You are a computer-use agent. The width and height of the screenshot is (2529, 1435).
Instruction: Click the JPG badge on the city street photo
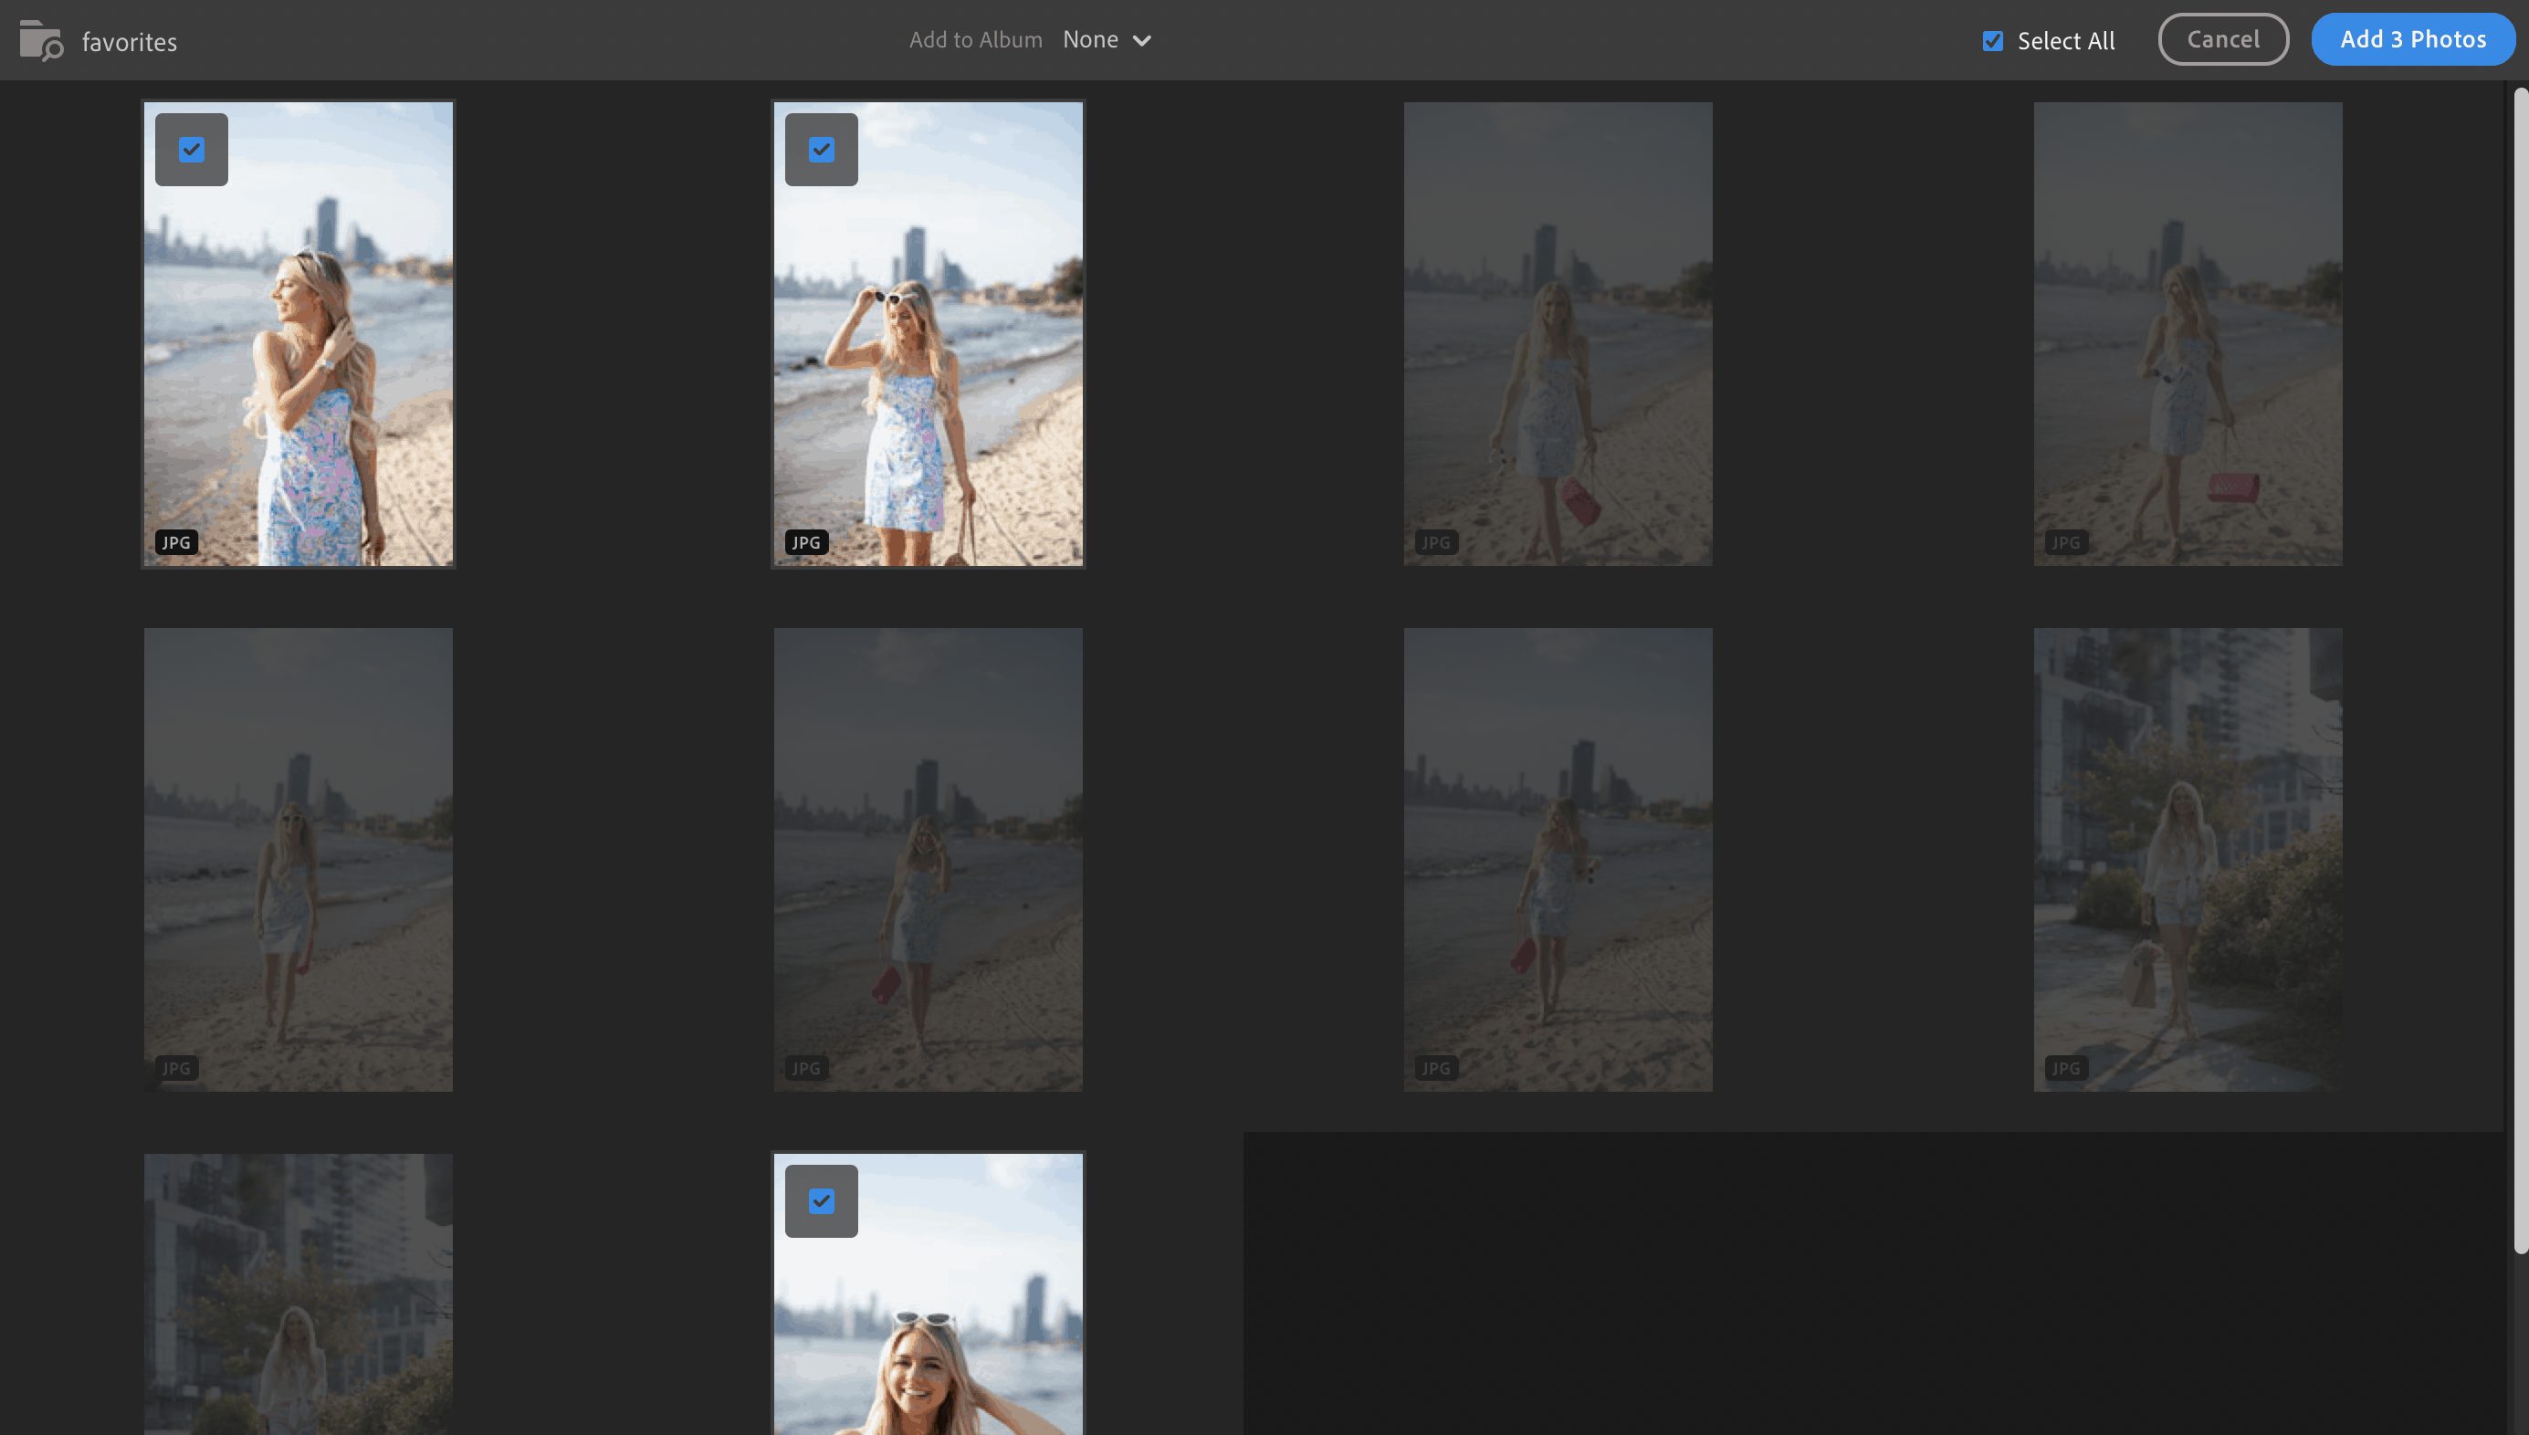click(x=2067, y=1067)
